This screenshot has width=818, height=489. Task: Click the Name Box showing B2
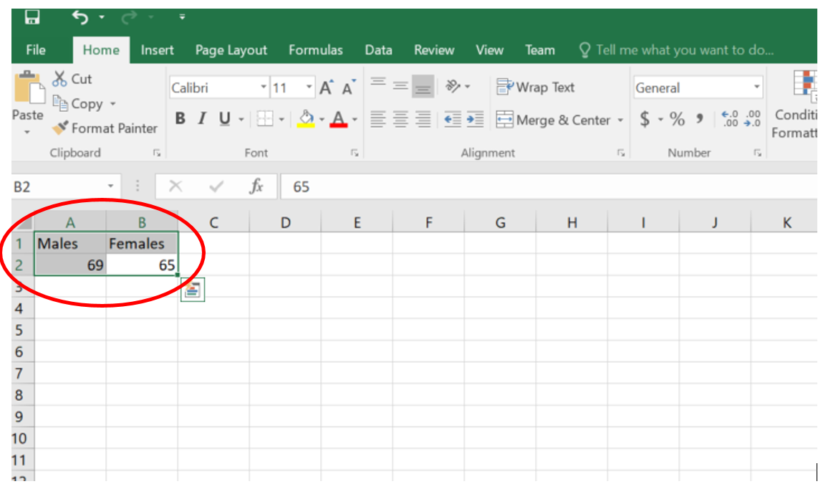(x=57, y=186)
